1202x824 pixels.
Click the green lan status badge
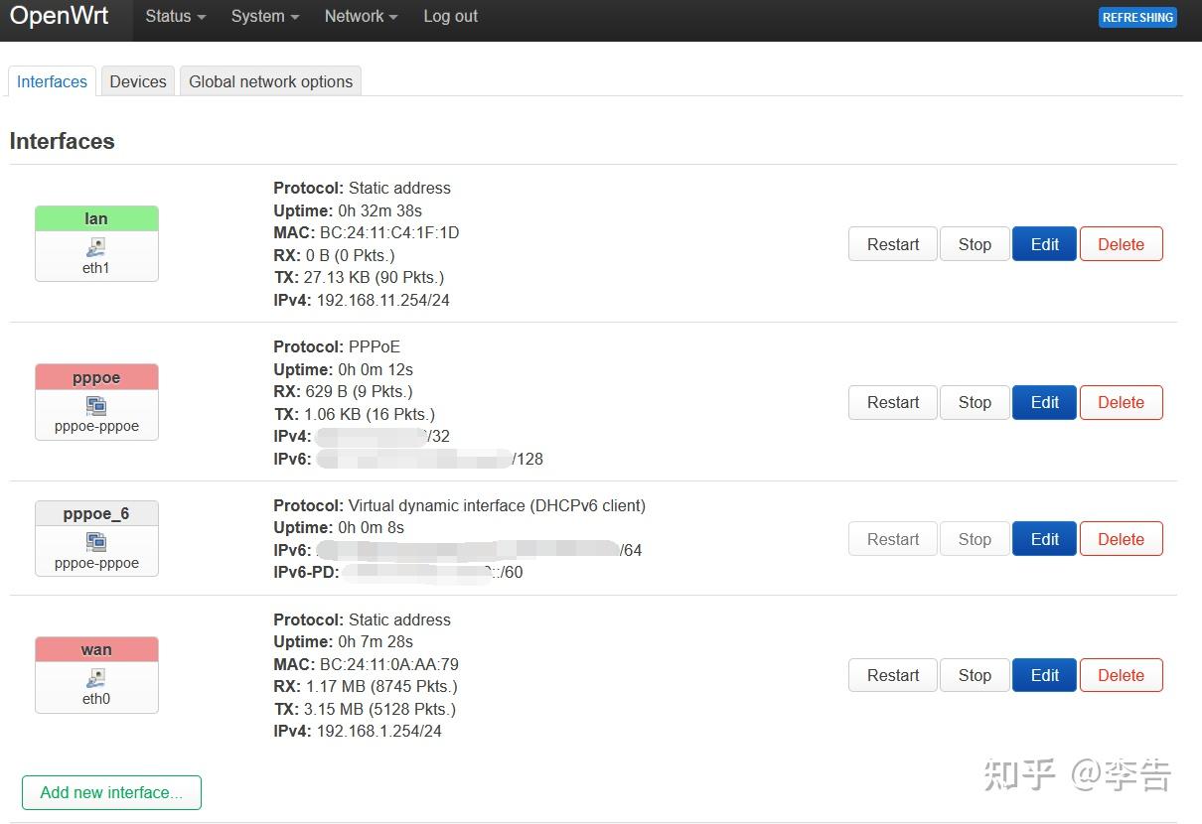tap(95, 217)
